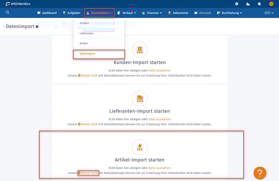279x181 pixels.
Task: Click the Lieferanten-Import circle icon
Action: (x=139, y=98)
